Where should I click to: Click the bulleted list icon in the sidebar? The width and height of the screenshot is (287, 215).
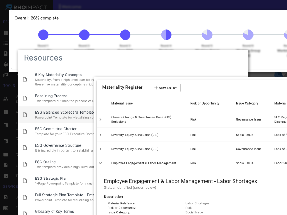pos(6,43)
